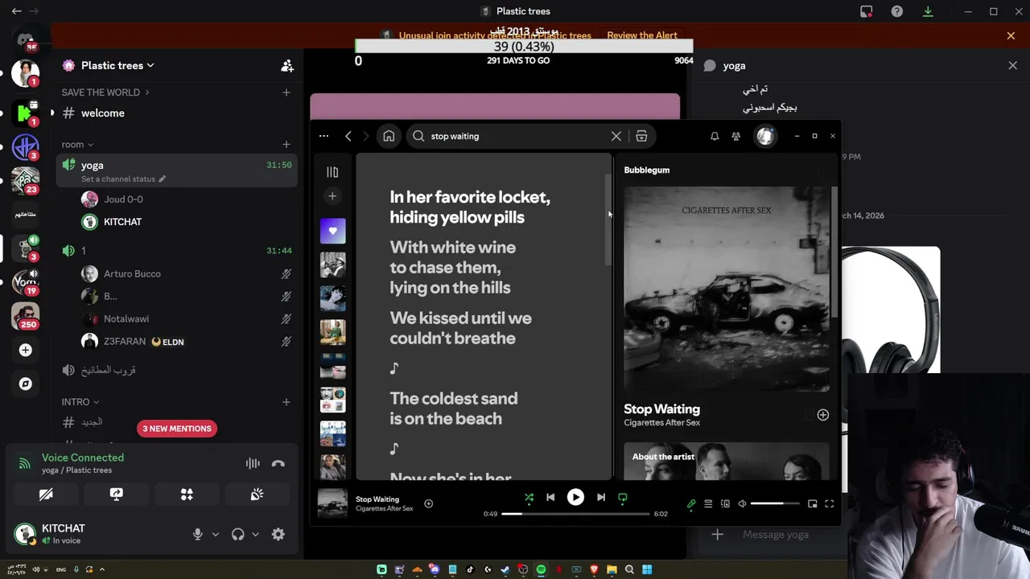Image resolution: width=1030 pixels, height=579 pixels.
Task: Toggle repeat mode in Spotify
Action: 622,498
